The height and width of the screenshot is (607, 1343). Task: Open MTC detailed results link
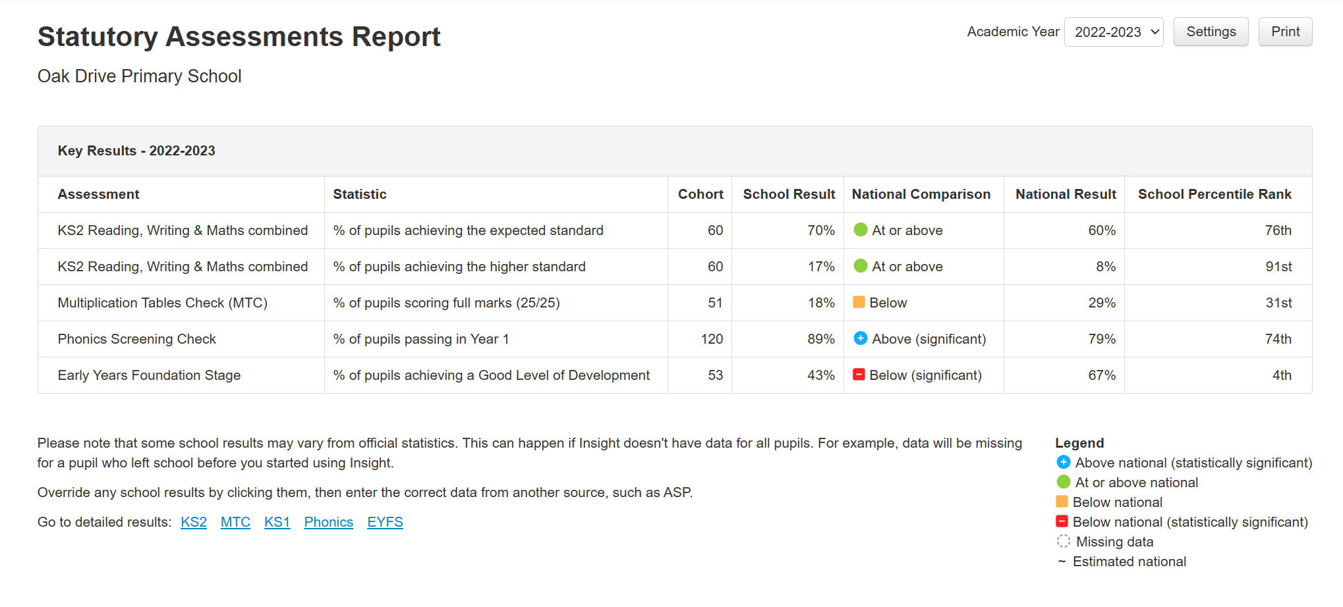[235, 522]
